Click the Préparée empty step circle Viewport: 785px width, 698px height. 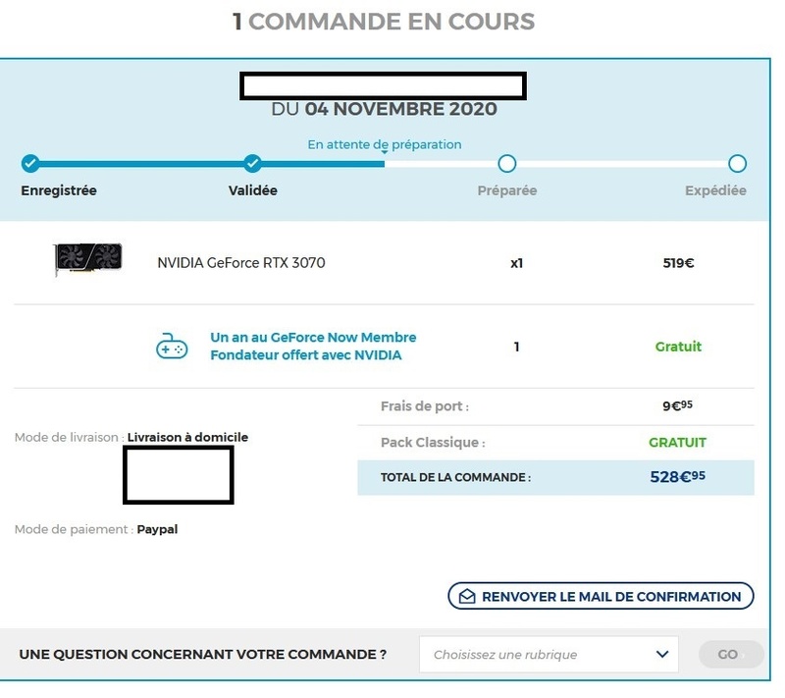(507, 164)
